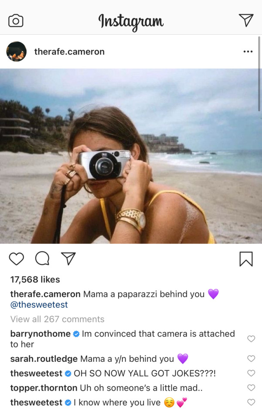
Task: Open the camera icon in header
Action: click(x=16, y=21)
